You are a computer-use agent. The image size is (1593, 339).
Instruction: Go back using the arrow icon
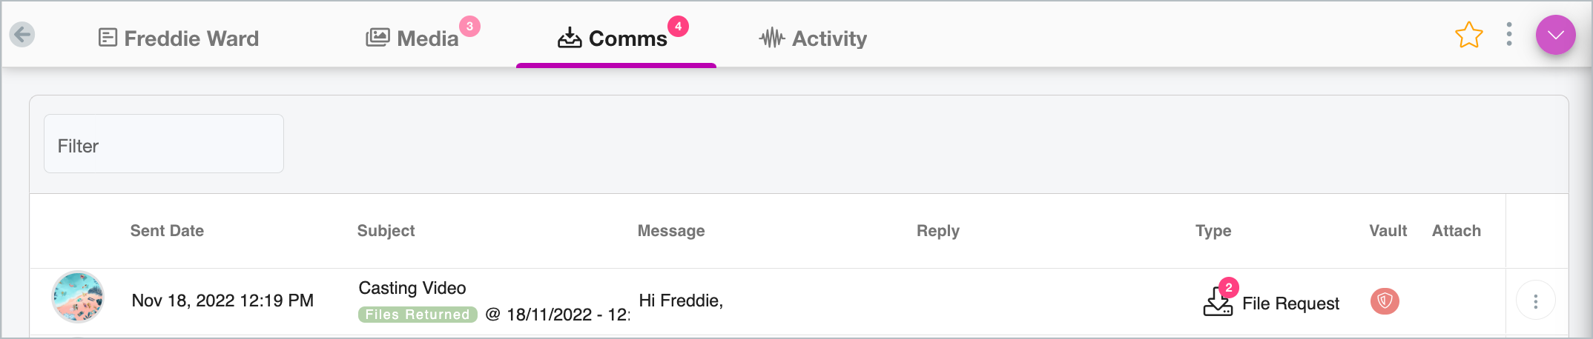click(x=22, y=34)
